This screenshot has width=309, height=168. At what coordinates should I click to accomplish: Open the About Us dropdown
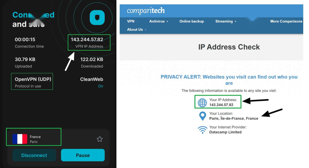click(136, 30)
